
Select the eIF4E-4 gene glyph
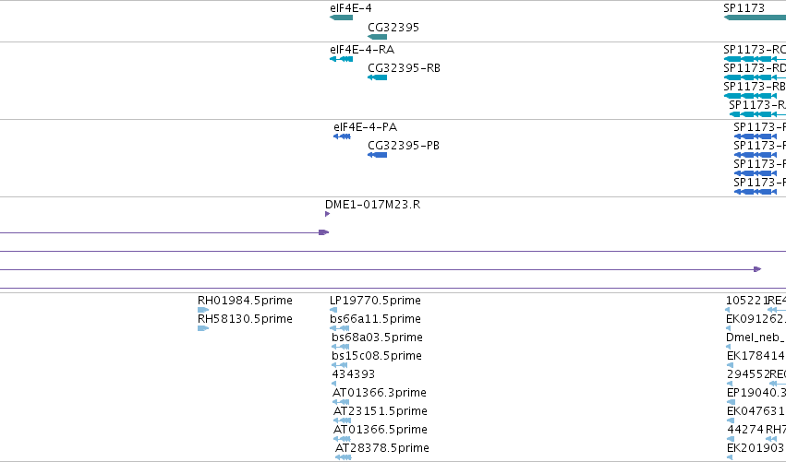click(342, 18)
